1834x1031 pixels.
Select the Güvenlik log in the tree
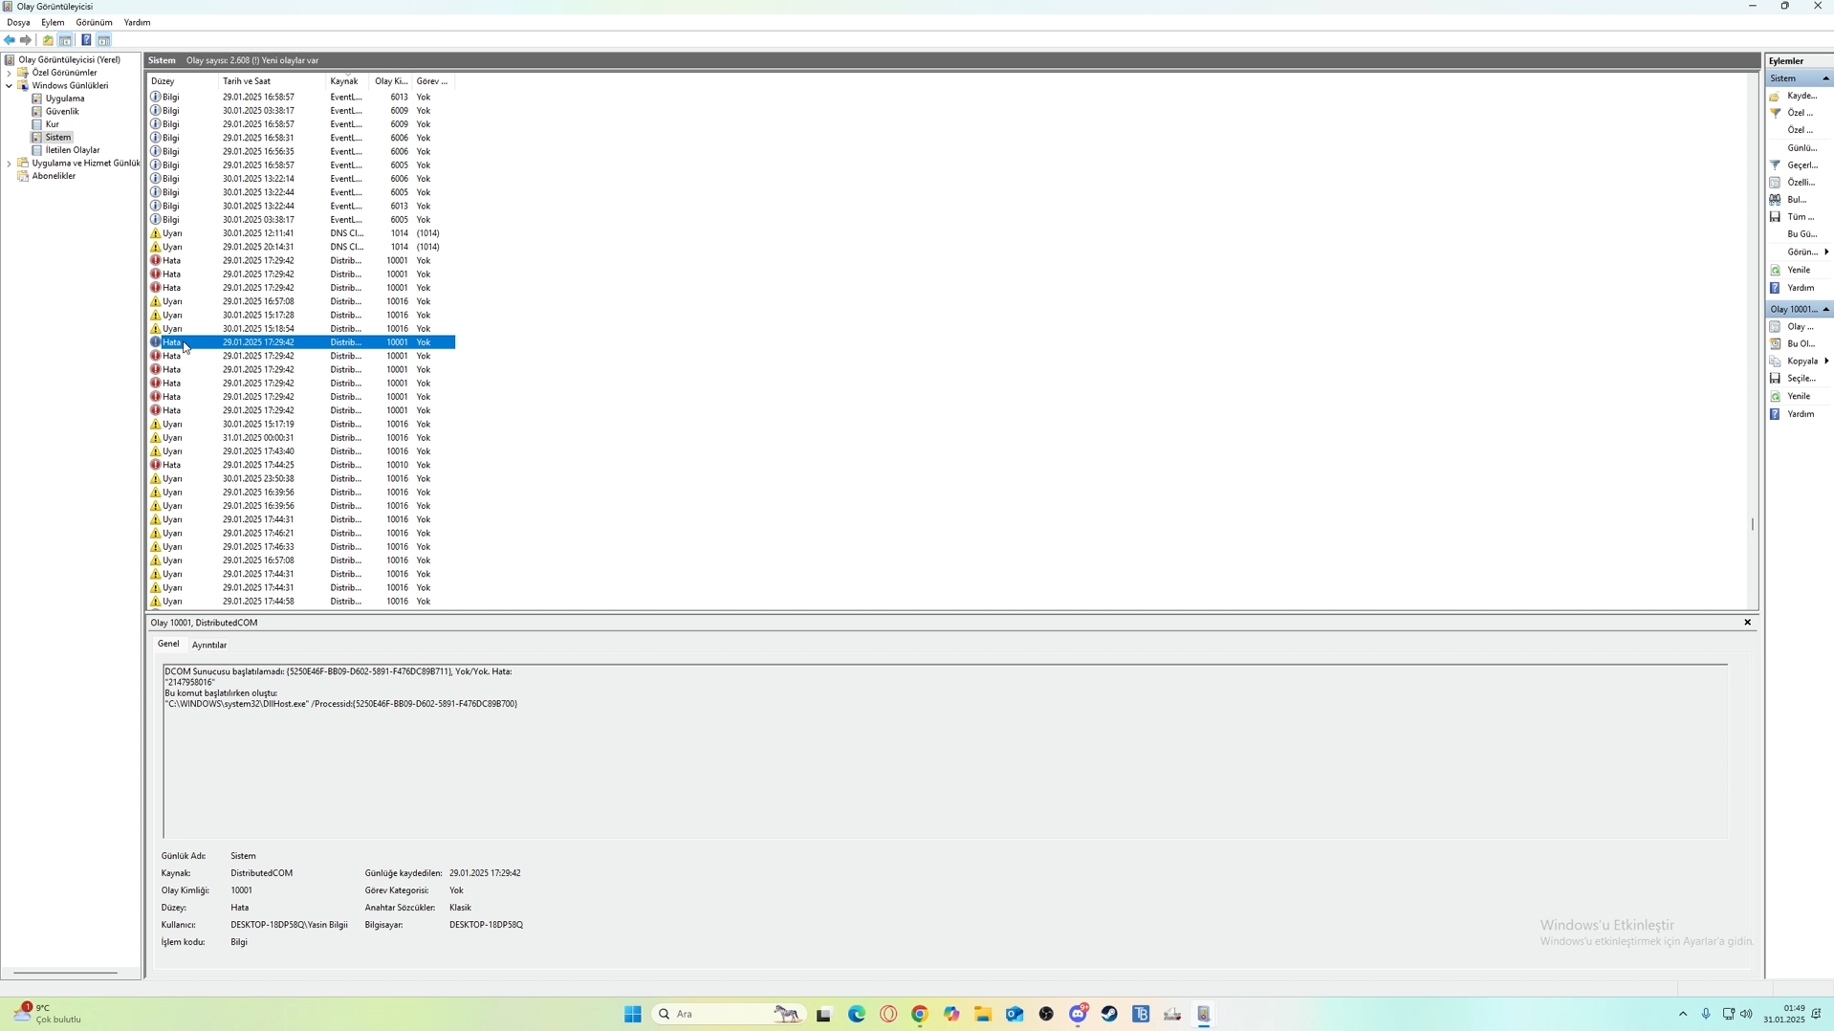coord(62,112)
